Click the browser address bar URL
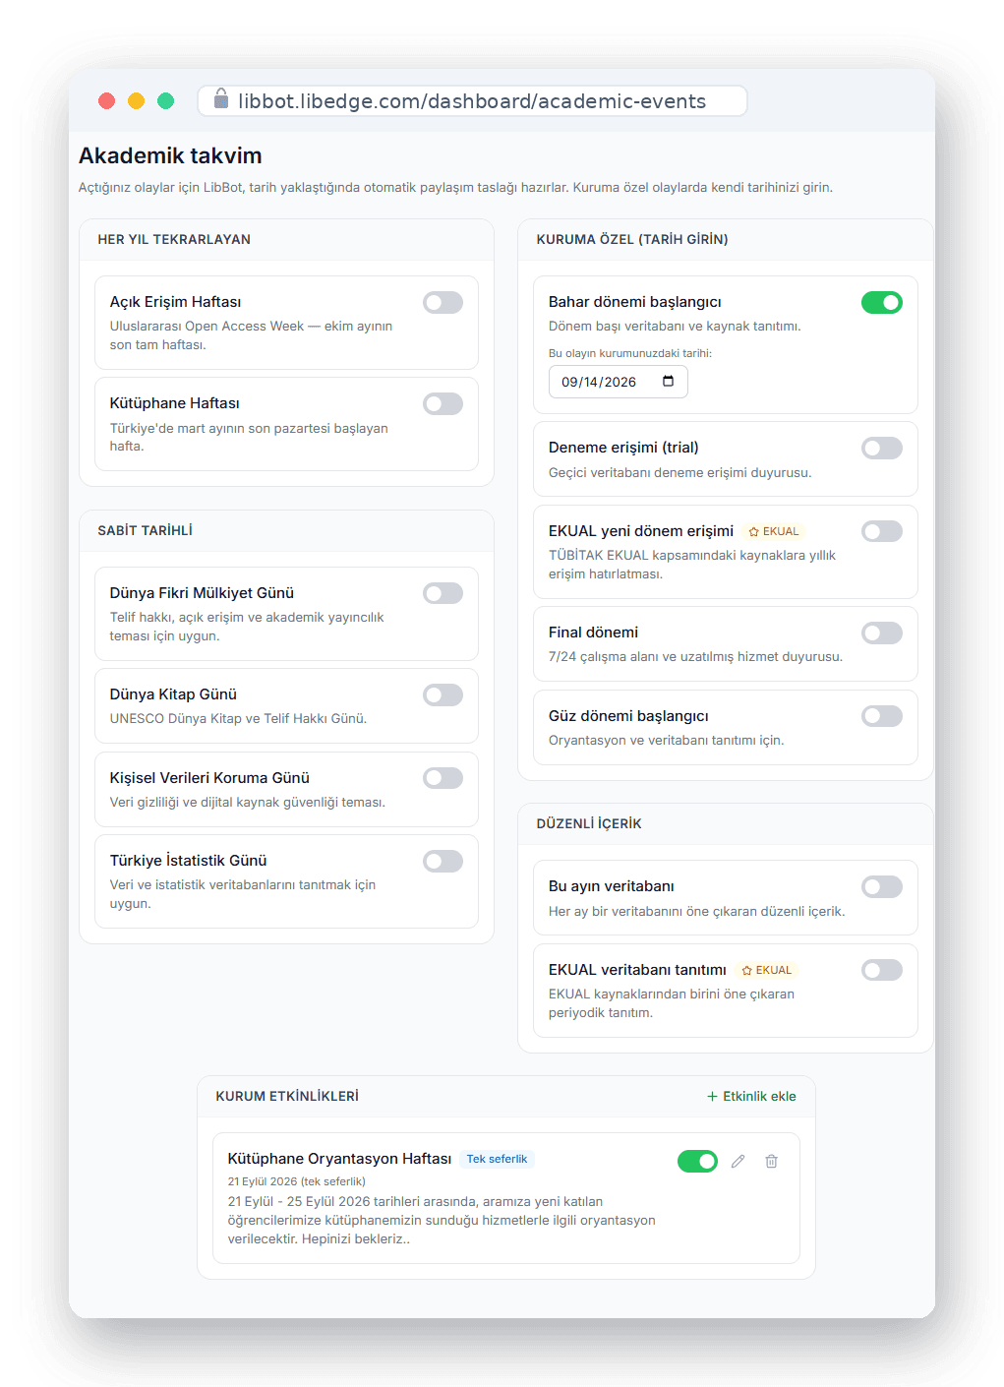The image size is (1004, 1387). point(472,101)
